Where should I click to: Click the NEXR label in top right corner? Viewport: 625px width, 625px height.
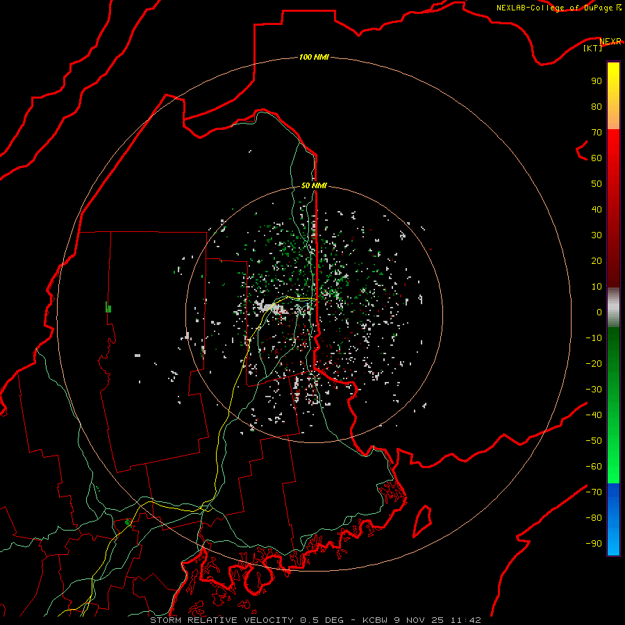pyautogui.click(x=610, y=42)
